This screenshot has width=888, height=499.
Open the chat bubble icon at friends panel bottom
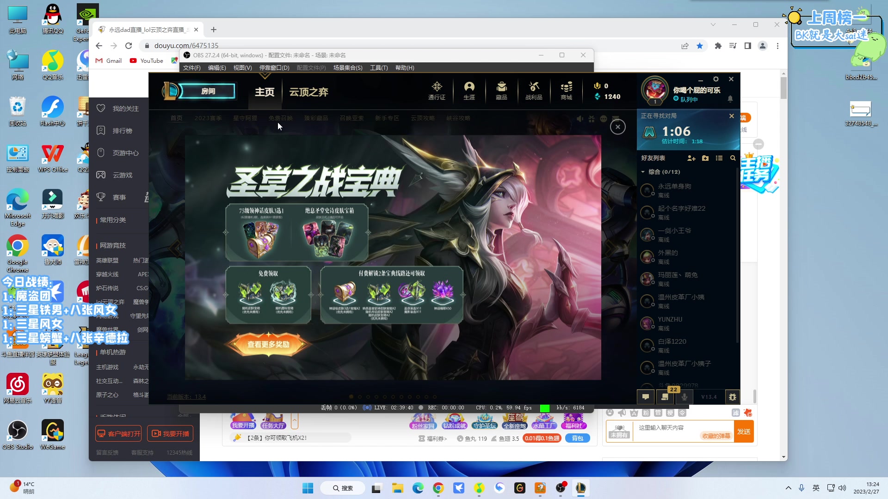646,396
